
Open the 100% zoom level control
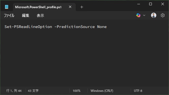pos(77,91)
